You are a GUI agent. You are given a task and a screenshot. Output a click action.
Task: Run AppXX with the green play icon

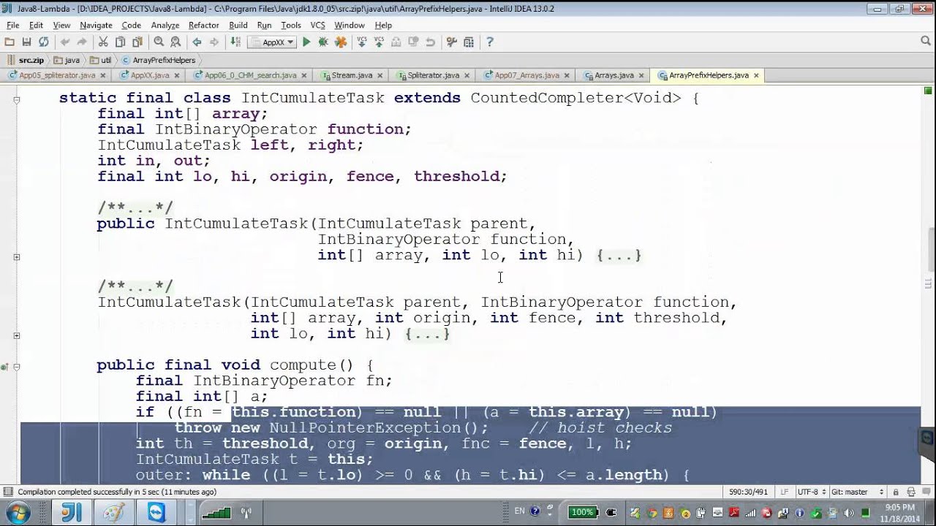(306, 42)
